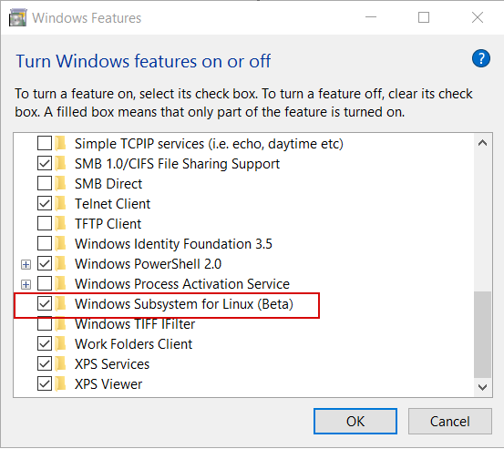Screen dimensions: 504x449
Task: Disable SMB 1.0/CIFS File Sharing Support
Action: [45, 163]
